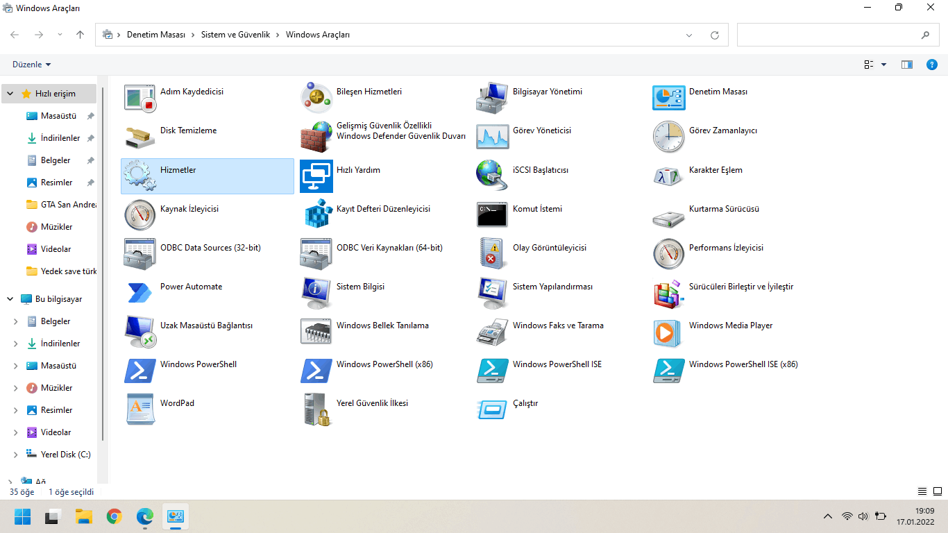The width and height of the screenshot is (948, 533).
Task: Open the Düzenle dropdown menu
Action: tap(32, 65)
